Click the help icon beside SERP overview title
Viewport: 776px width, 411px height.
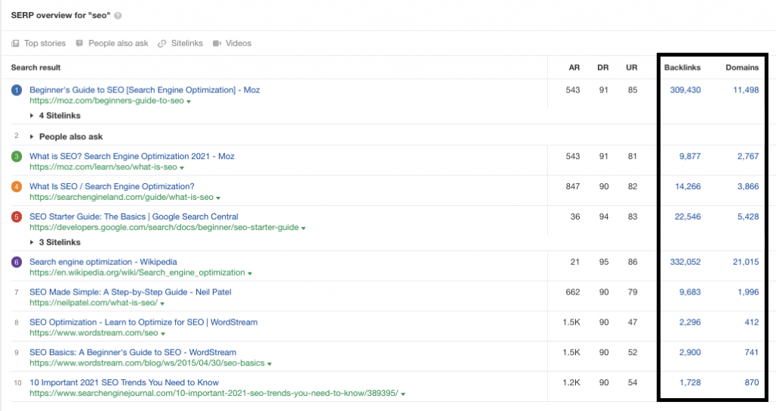[118, 15]
